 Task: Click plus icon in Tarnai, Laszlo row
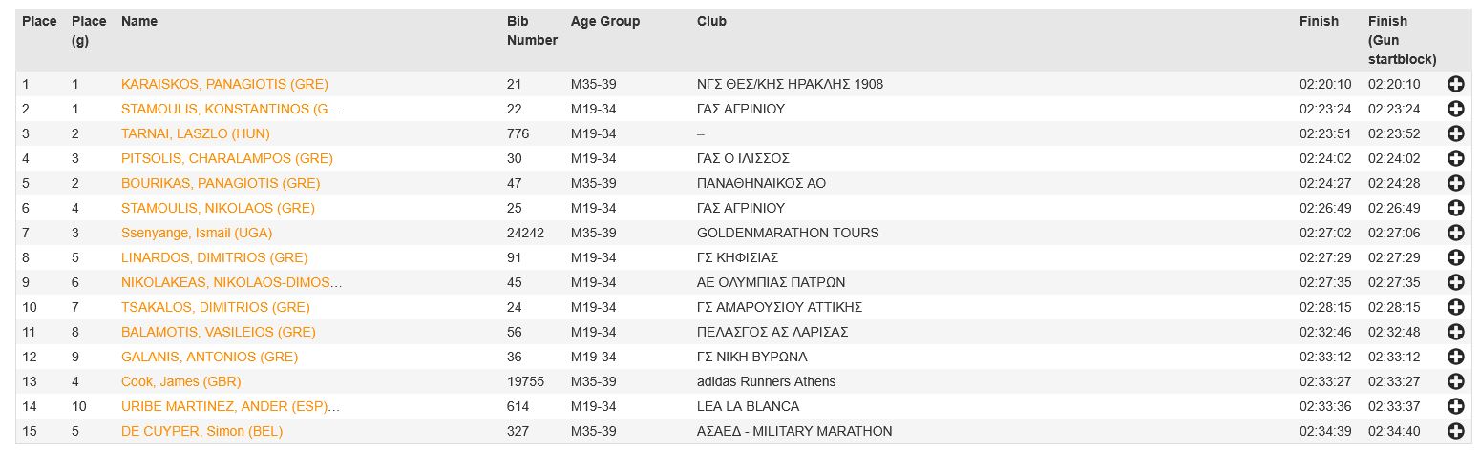click(1456, 133)
